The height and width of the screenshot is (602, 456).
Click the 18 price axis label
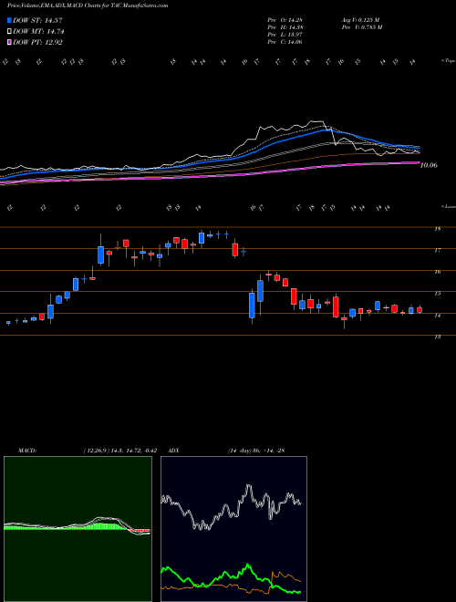[437, 229]
